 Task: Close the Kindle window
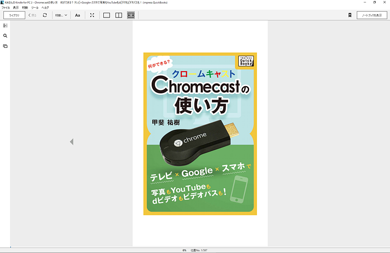pyautogui.click(x=384, y=2)
